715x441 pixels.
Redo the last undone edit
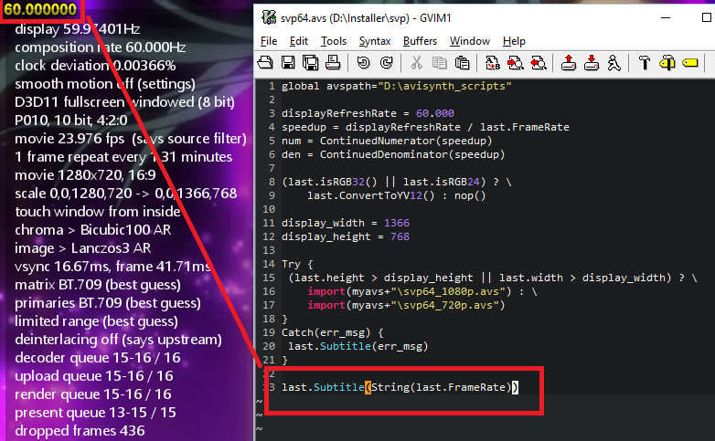(x=386, y=63)
